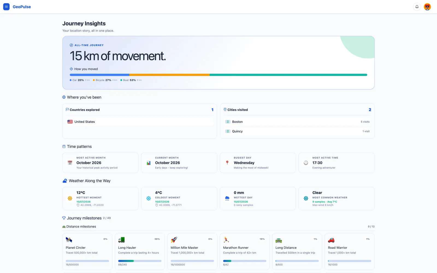This screenshot has width=437, height=273.
Task: Click the rain cloud icon in Wettest Day
Action: click(x=227, y=198)
